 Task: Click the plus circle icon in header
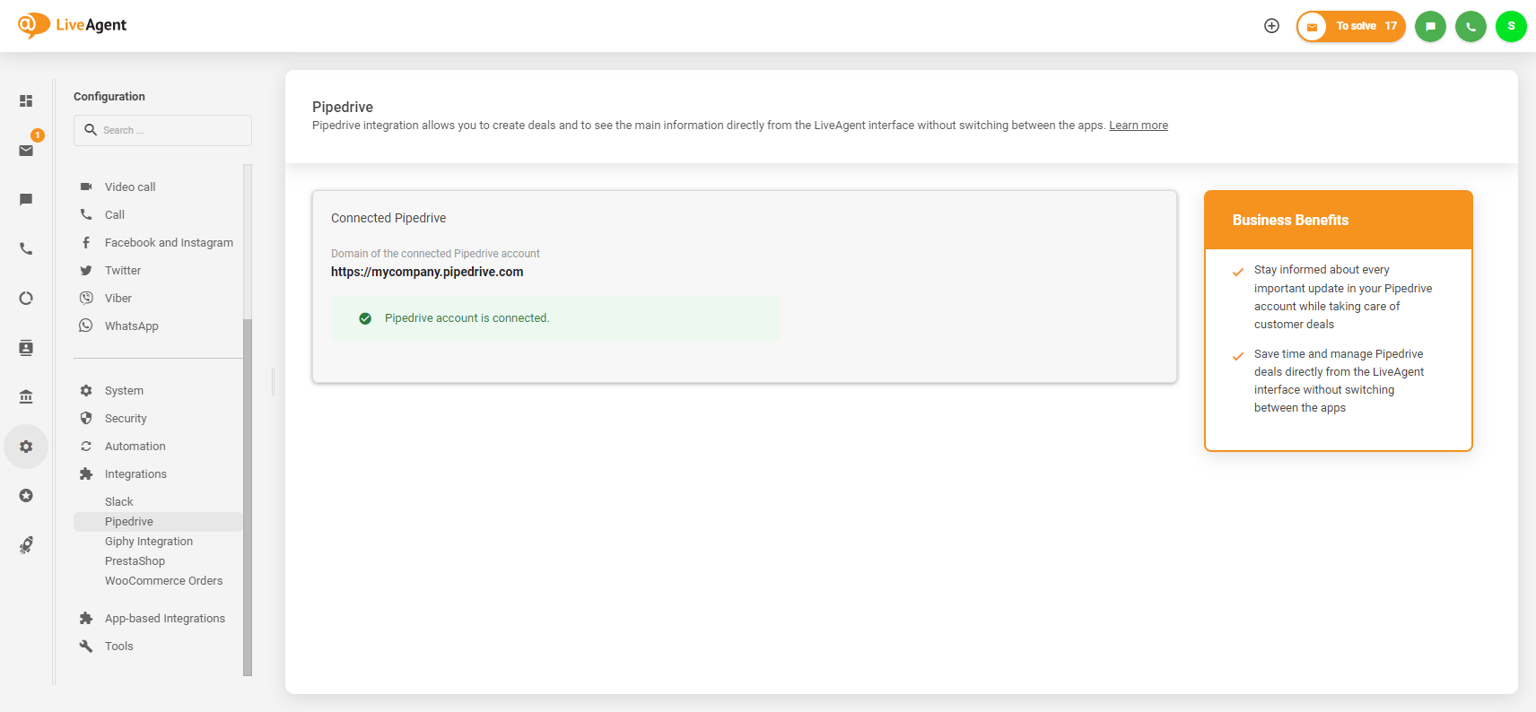coord(1271,26)
